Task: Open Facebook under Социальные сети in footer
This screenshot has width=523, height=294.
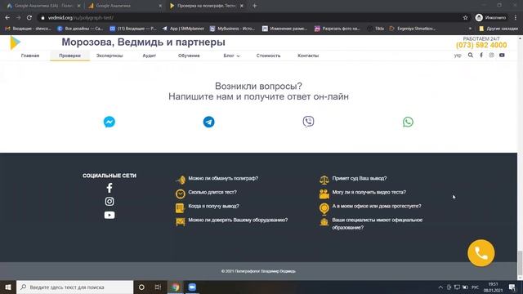Action: 110,188
